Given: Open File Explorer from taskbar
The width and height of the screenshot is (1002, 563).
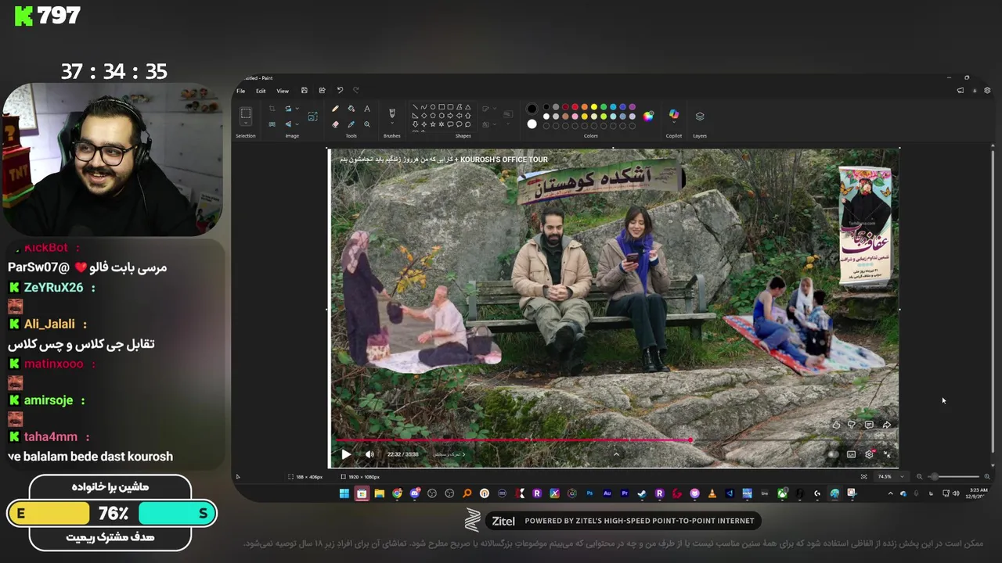Looking at the screenshot, I should coord(379,493).
